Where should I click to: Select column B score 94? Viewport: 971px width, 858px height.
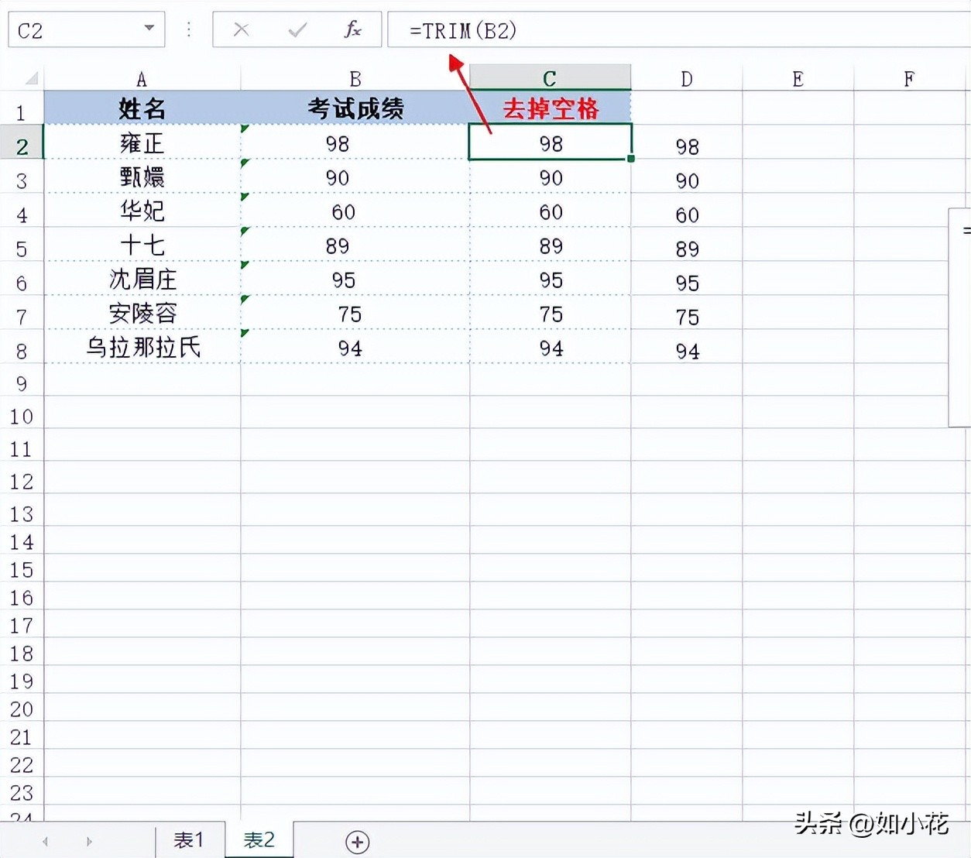click(x=355, y=348)
